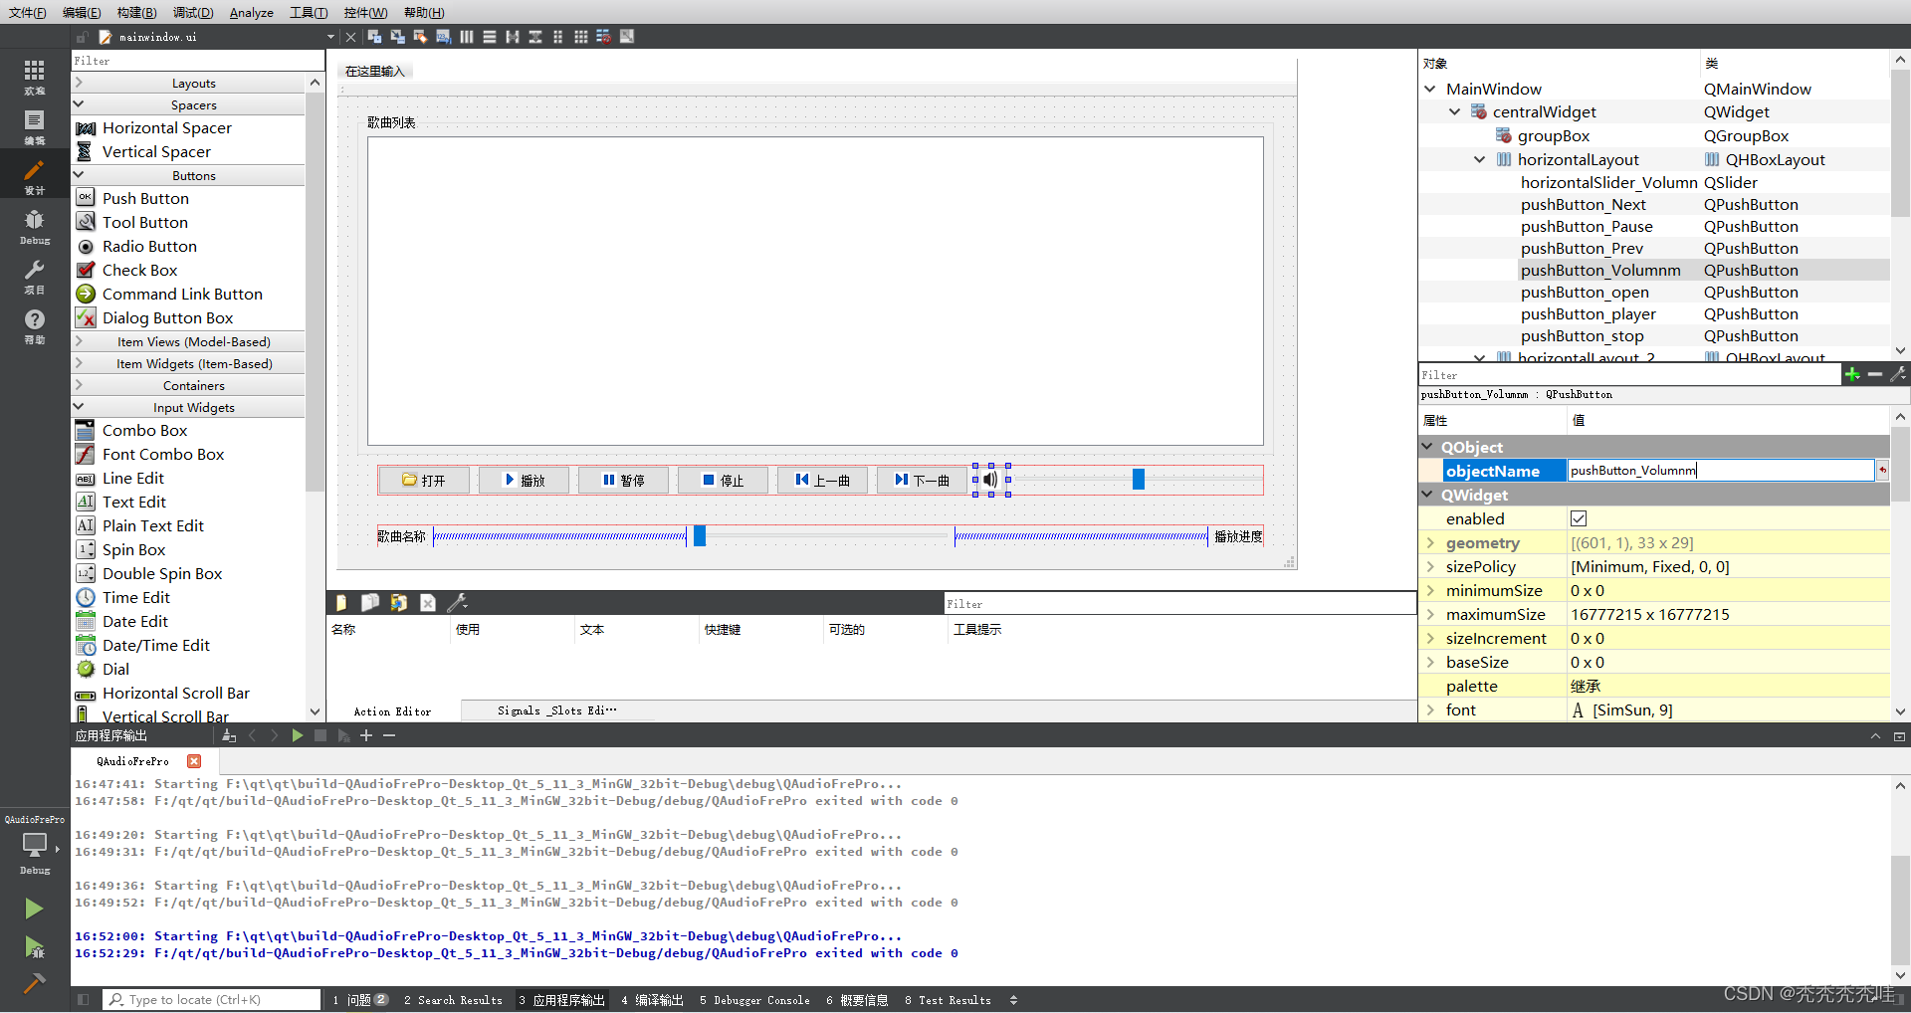This screenshot has height=1013, width=1911.
Task: Select Edit Signals/Slots toolbar icon
Action: pos(397,37)
